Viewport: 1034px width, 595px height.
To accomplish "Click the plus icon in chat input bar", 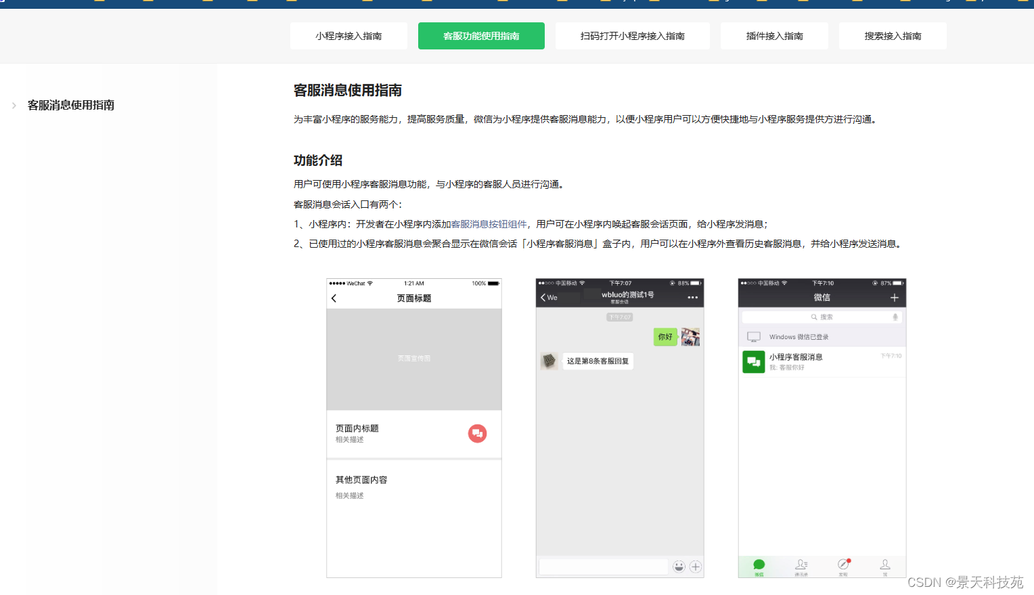I will tap(695, 567).
